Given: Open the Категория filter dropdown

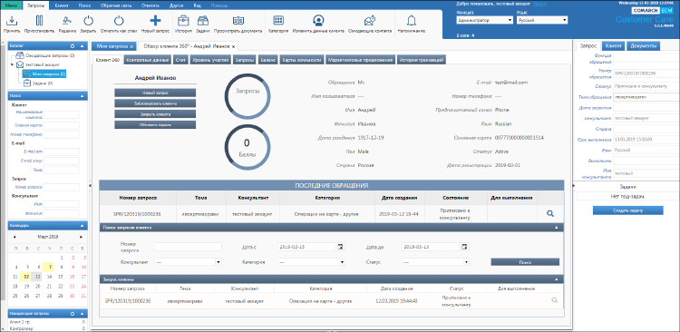Looking at the screenshot, I should point(311,262).
